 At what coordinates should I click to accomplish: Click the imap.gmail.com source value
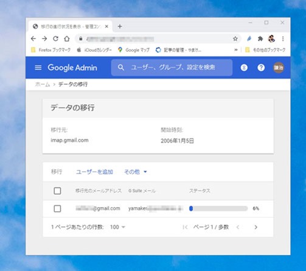click(x=69, y=140)
